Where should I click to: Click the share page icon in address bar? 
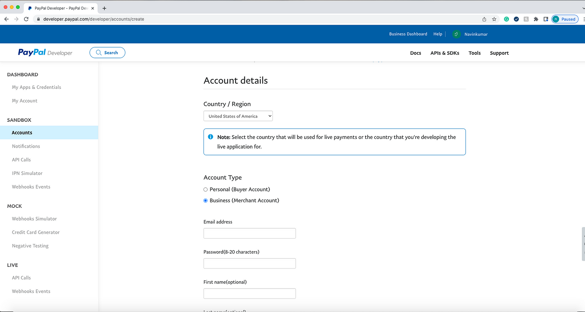pos(484,19)
